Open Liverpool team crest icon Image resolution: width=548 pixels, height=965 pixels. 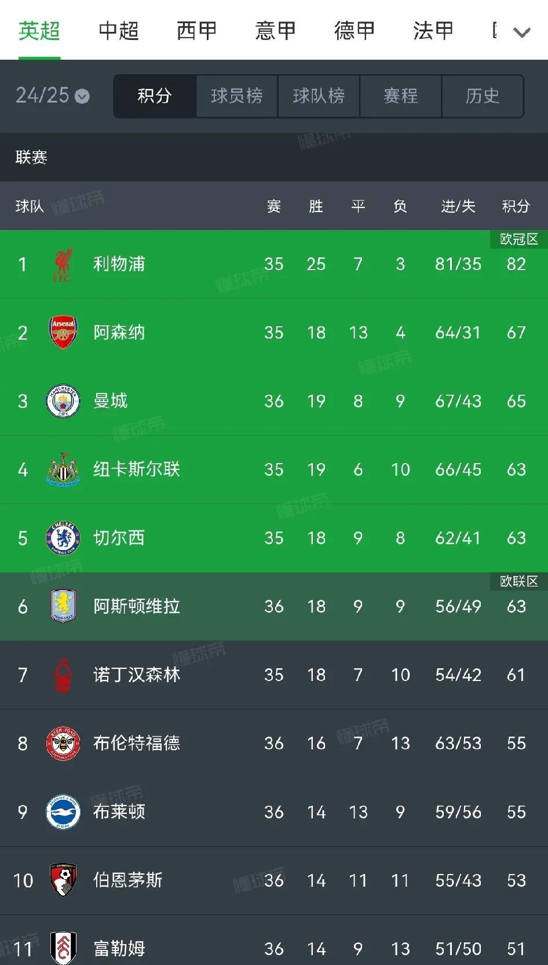[x=63, y=264]
